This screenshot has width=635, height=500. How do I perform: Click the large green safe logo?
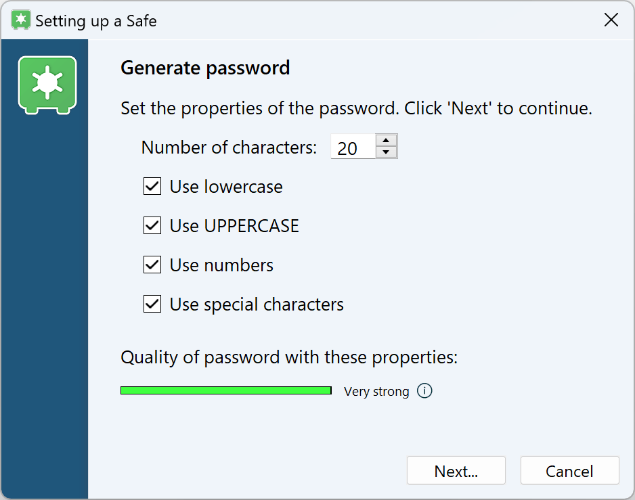click(47, 84)
